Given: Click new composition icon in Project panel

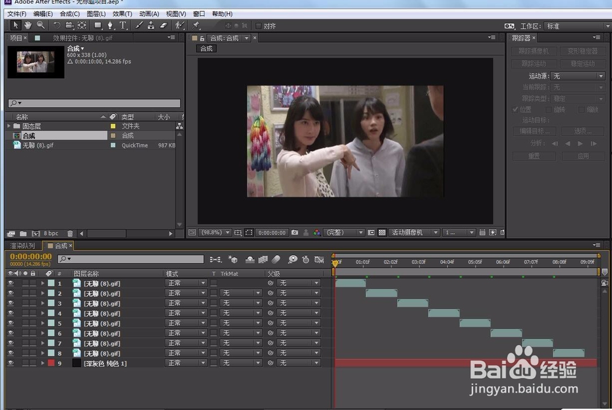Looking at the screenshot, I should tap(36, 234).
